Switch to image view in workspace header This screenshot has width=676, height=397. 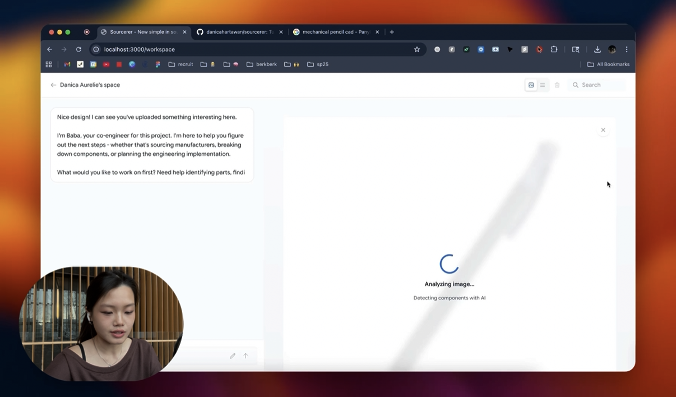click(531, 85)
